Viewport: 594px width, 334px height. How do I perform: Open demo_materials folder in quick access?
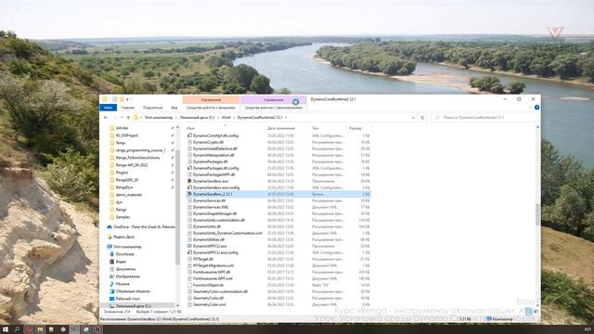point(126,195)
